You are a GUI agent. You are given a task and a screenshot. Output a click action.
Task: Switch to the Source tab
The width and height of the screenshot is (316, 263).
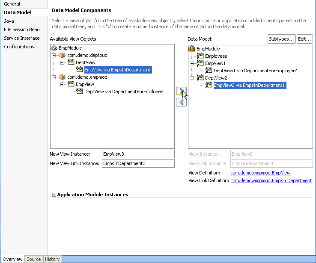34,259
